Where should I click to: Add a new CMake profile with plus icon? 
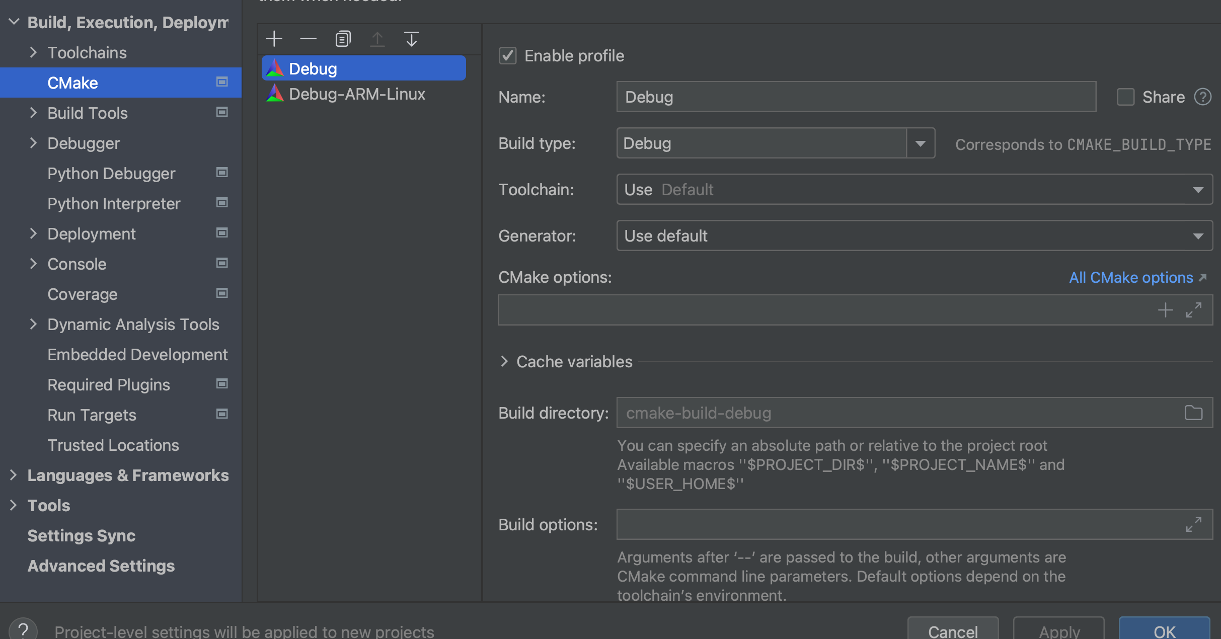274,39
